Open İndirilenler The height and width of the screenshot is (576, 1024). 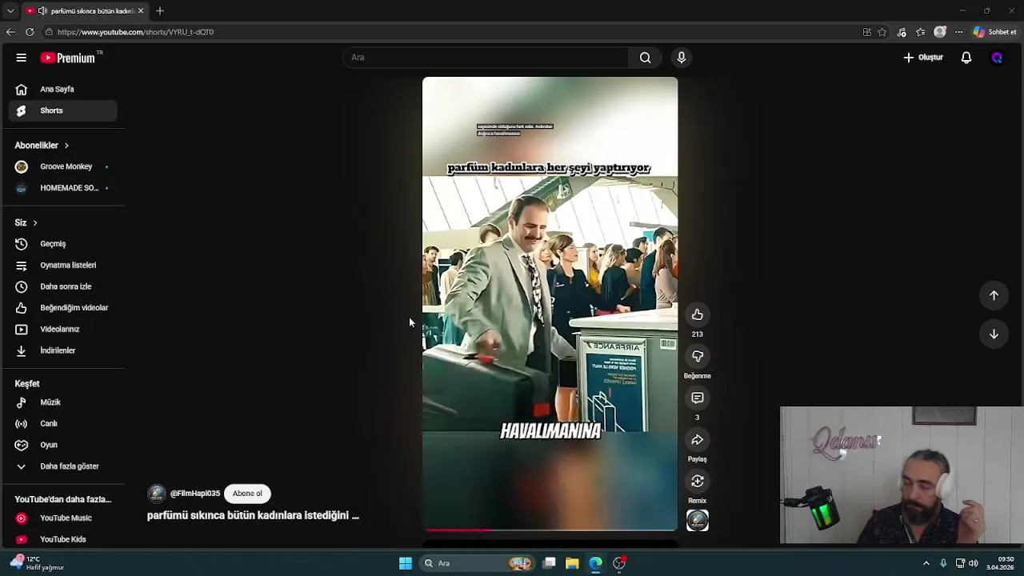click(x=63, y=350)
